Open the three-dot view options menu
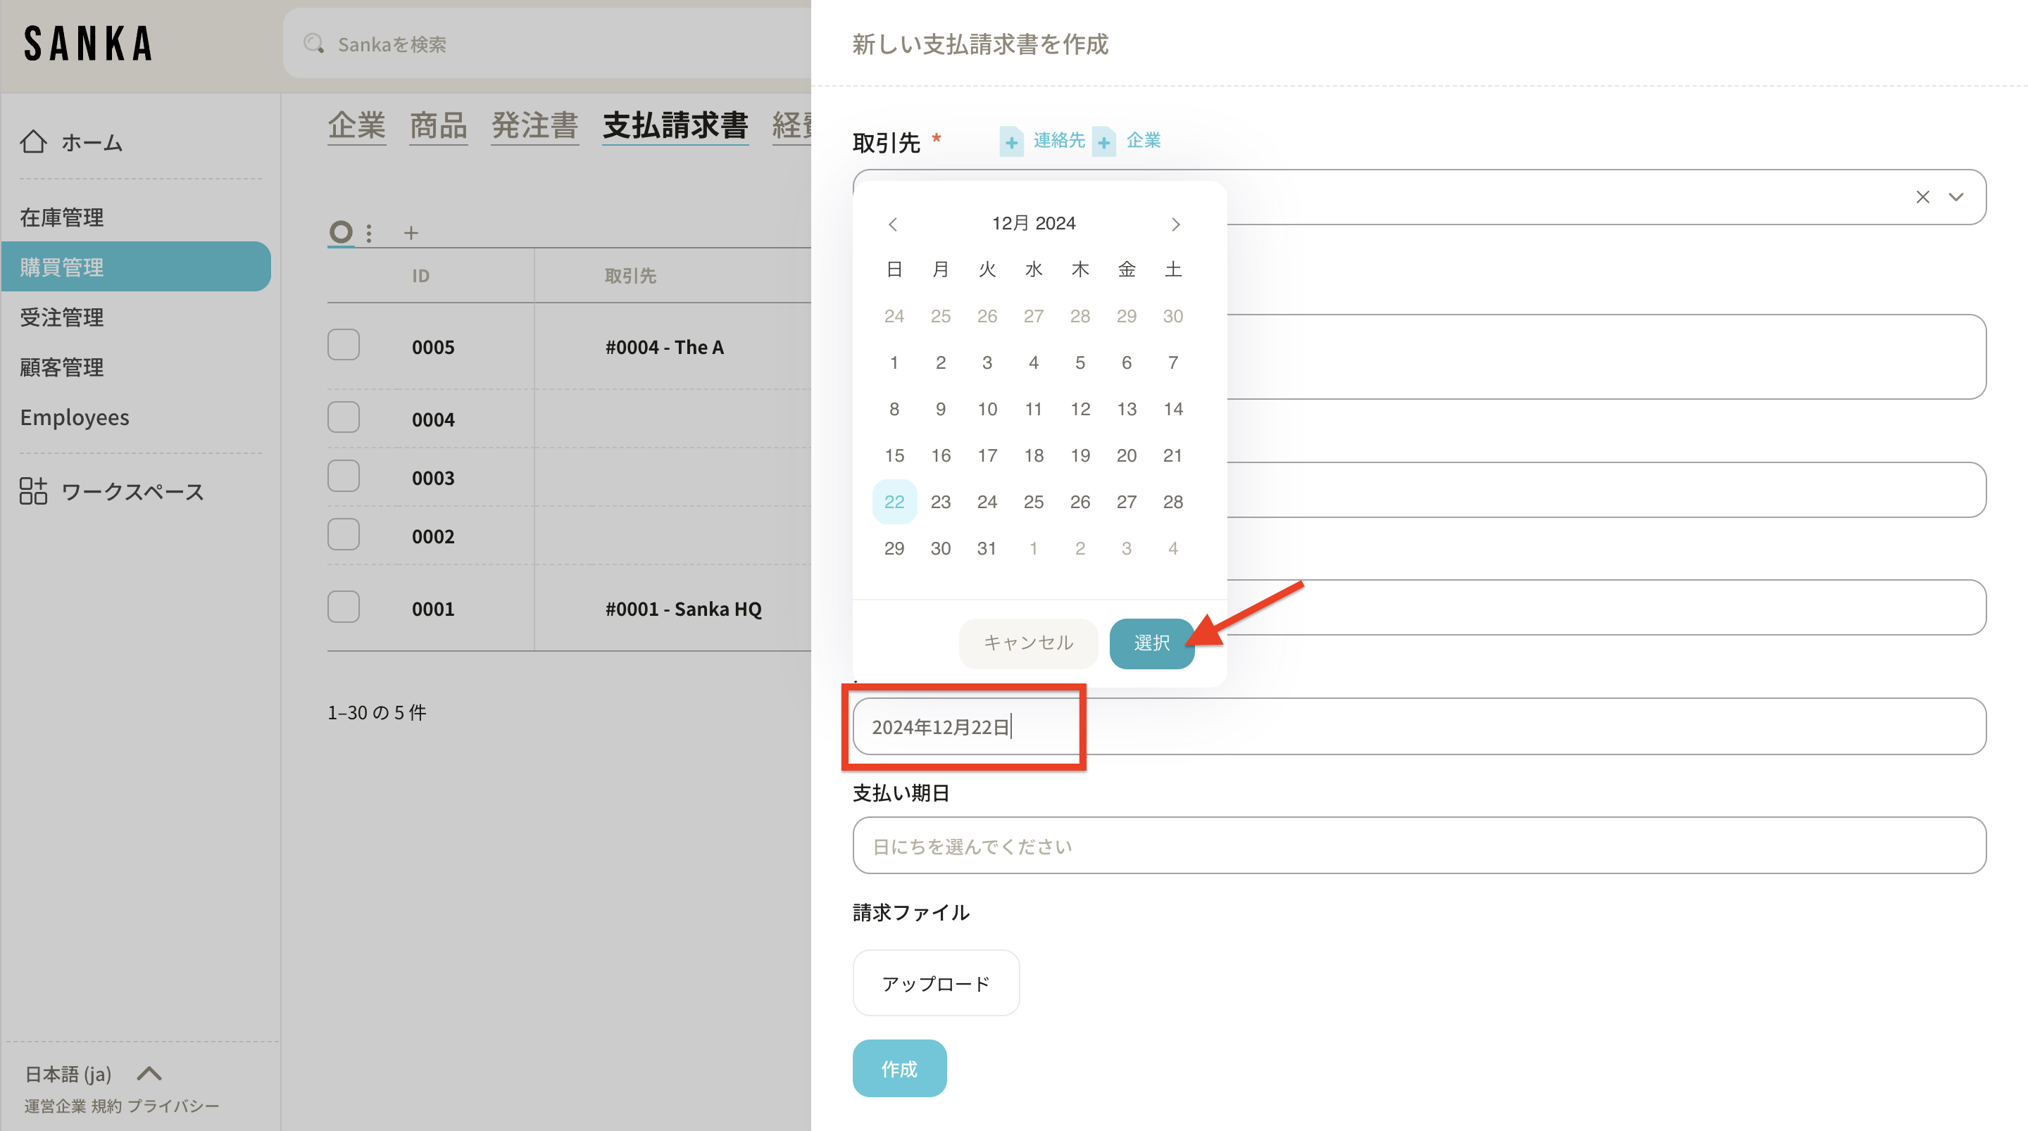The height and width of the screenshot is (1131, 2028). pos(369,233)
